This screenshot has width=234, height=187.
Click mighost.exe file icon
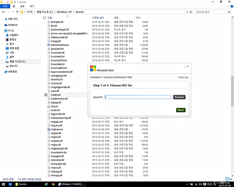click(x=49, y=129)
